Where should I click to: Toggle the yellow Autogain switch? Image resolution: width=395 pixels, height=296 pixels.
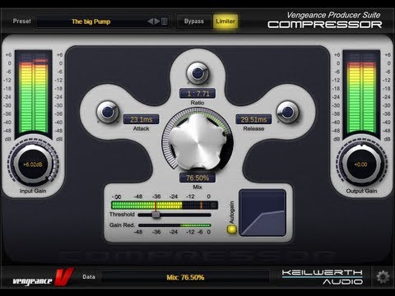pyautogui.click(x=232, y=229)
